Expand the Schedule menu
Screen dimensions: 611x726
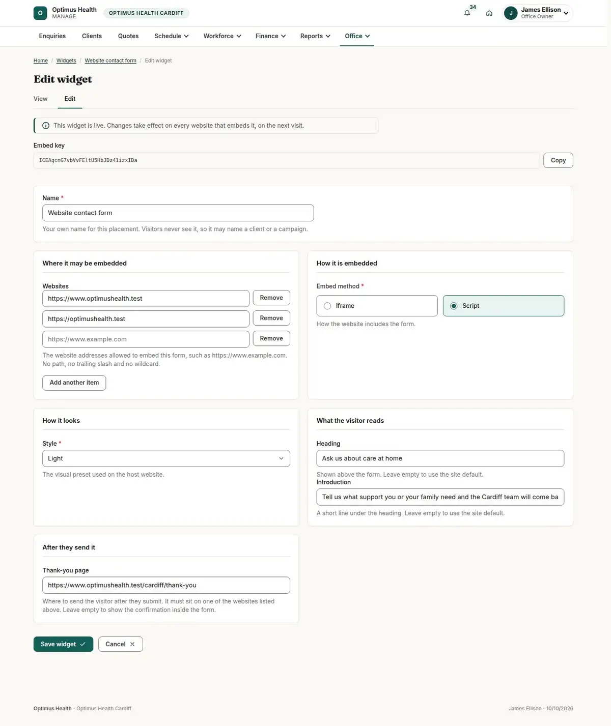tap(172, 36)
